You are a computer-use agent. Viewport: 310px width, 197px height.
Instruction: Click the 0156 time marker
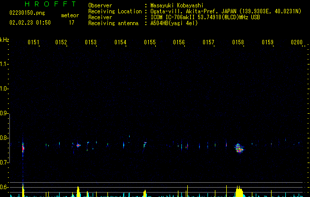click(x=179, y=42)
